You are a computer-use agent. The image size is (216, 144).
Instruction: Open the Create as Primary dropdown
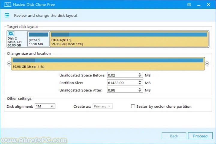[x=103, y=106]
